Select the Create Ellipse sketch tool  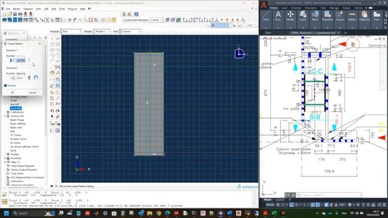52,50
